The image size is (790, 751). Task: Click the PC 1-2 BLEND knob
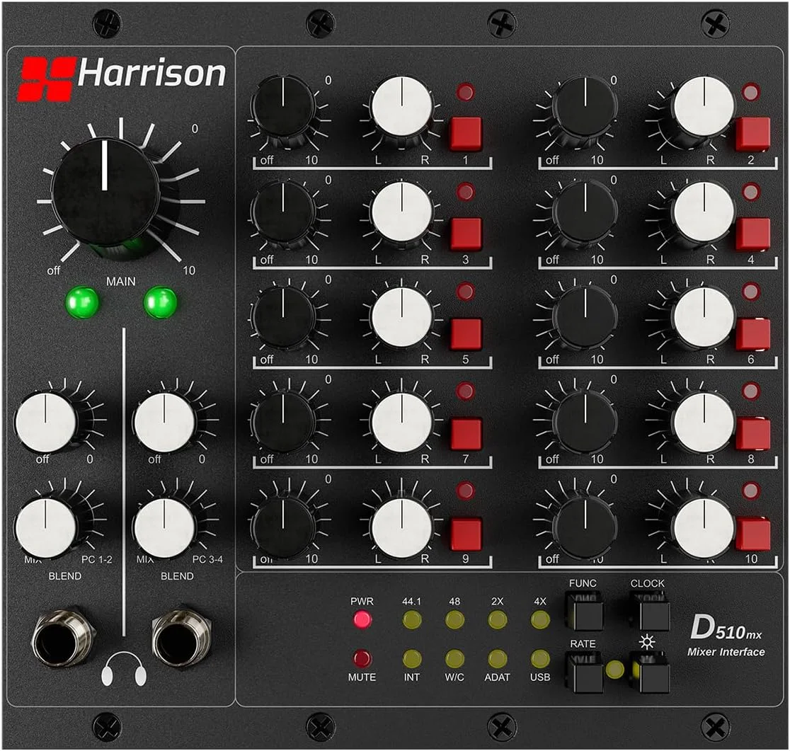tap(45, 527)
